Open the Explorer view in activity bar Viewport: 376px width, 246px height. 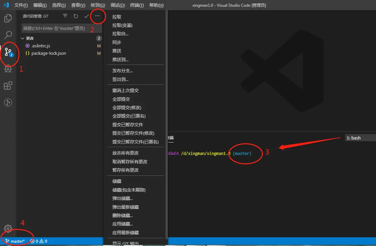(8, 18)
